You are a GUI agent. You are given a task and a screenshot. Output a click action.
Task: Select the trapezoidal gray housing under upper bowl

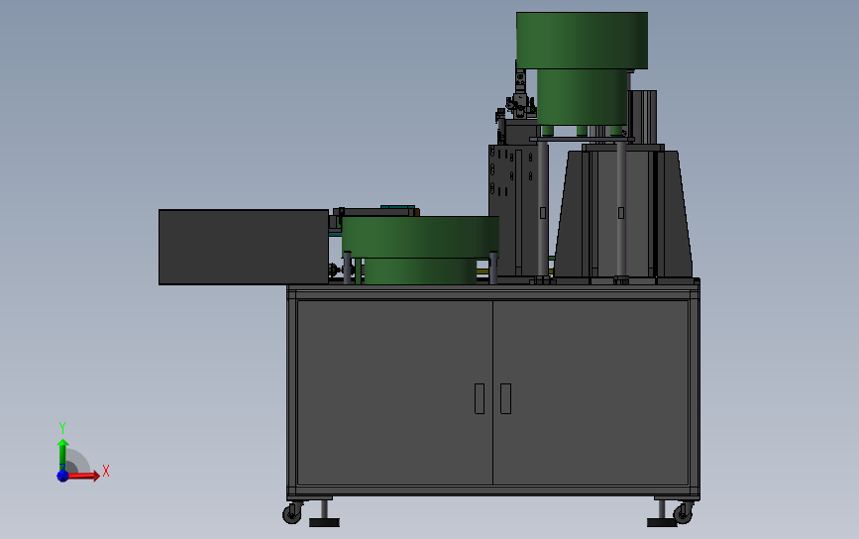(624, 214)
